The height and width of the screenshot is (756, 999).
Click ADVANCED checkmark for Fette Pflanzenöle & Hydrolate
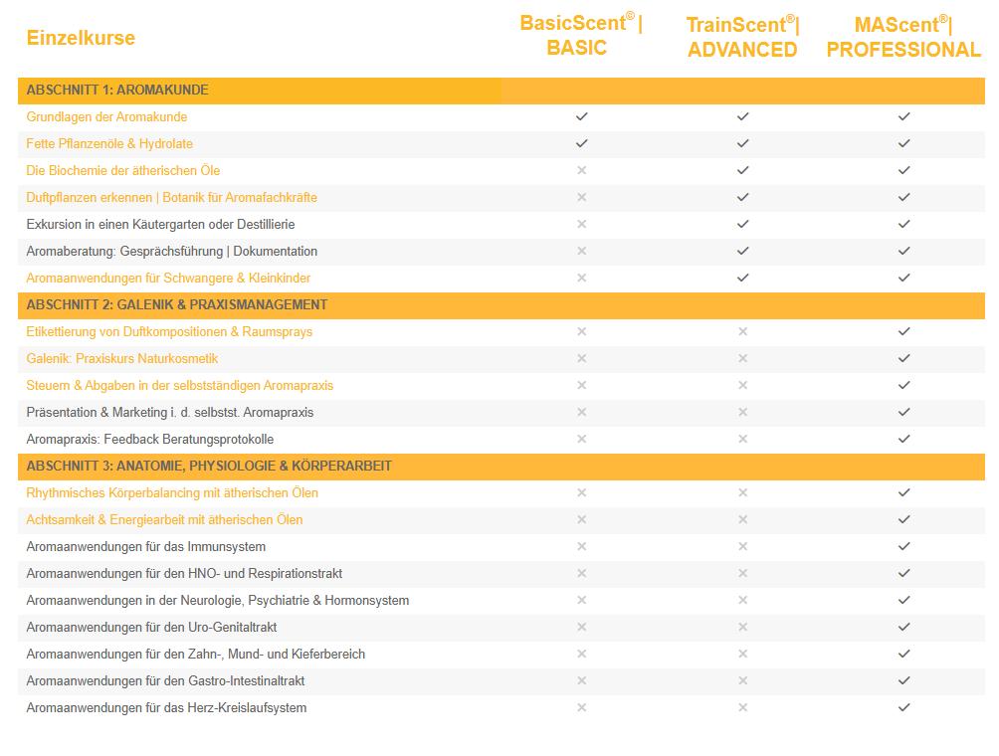click(742, 143)
